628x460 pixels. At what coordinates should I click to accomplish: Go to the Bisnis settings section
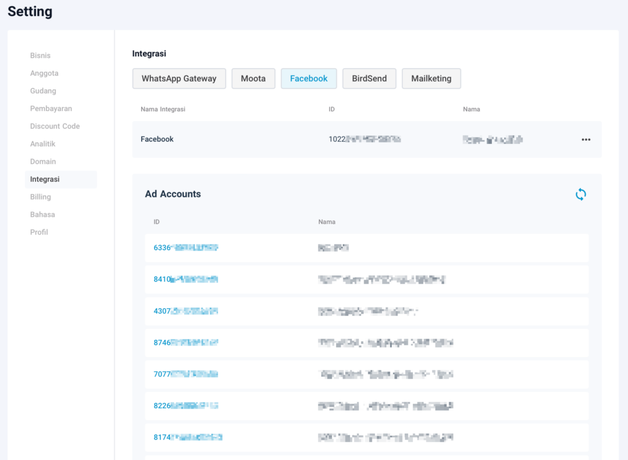click(40, 56)
